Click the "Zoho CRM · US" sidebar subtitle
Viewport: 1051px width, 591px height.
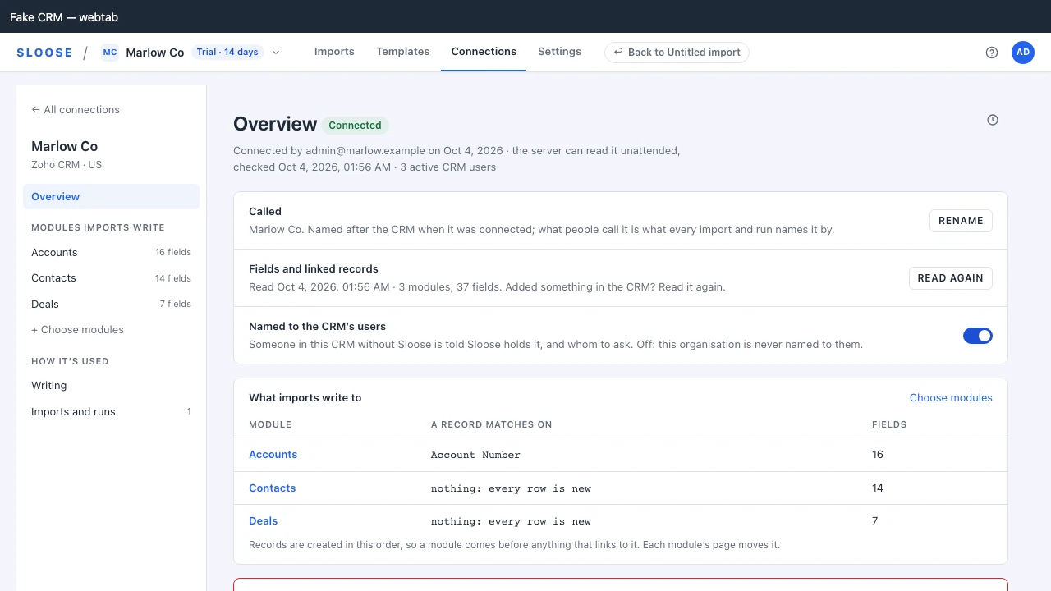coord(67,165)
